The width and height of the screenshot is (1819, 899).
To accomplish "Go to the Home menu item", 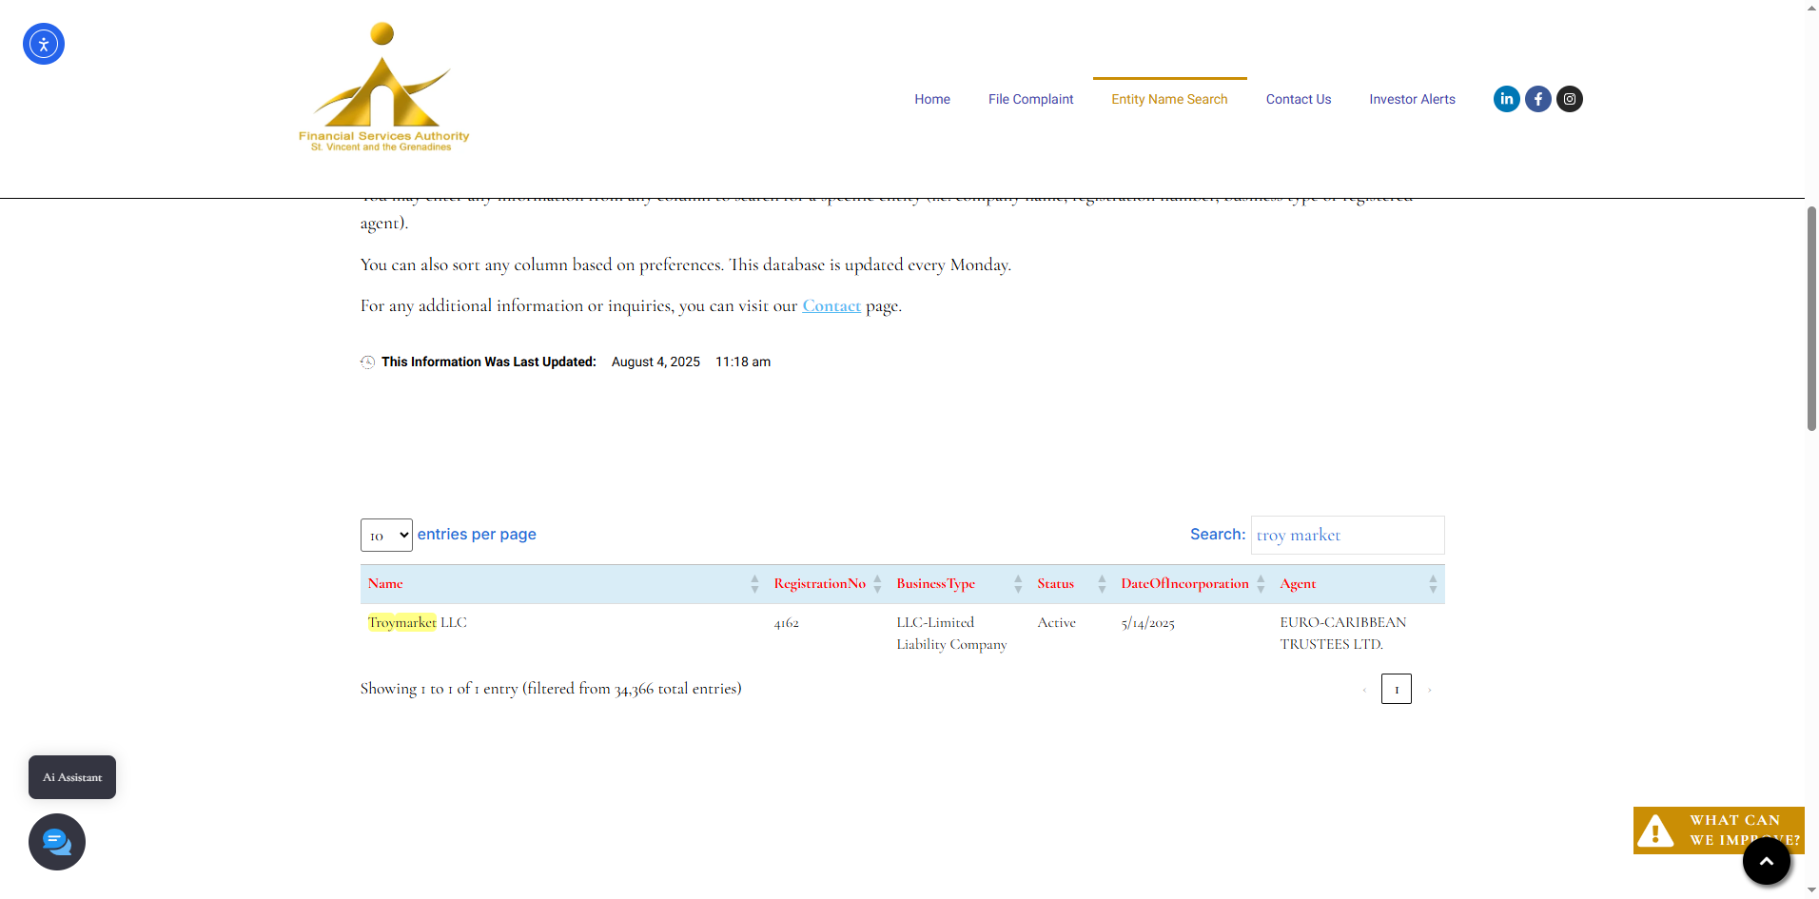I will (x=932, y=99).
